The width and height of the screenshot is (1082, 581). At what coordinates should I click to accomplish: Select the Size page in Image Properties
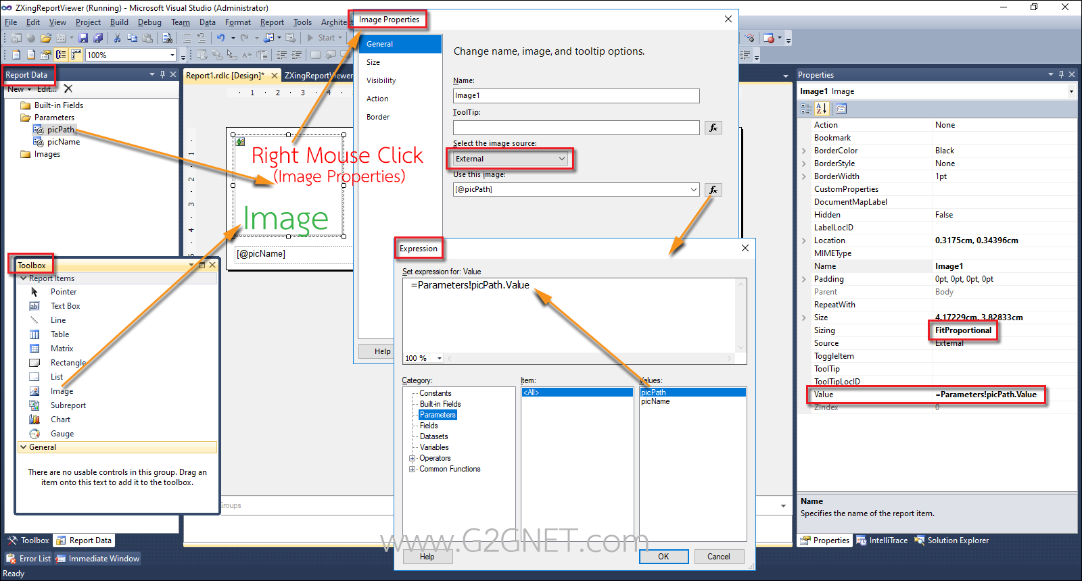tap(373, 62)
